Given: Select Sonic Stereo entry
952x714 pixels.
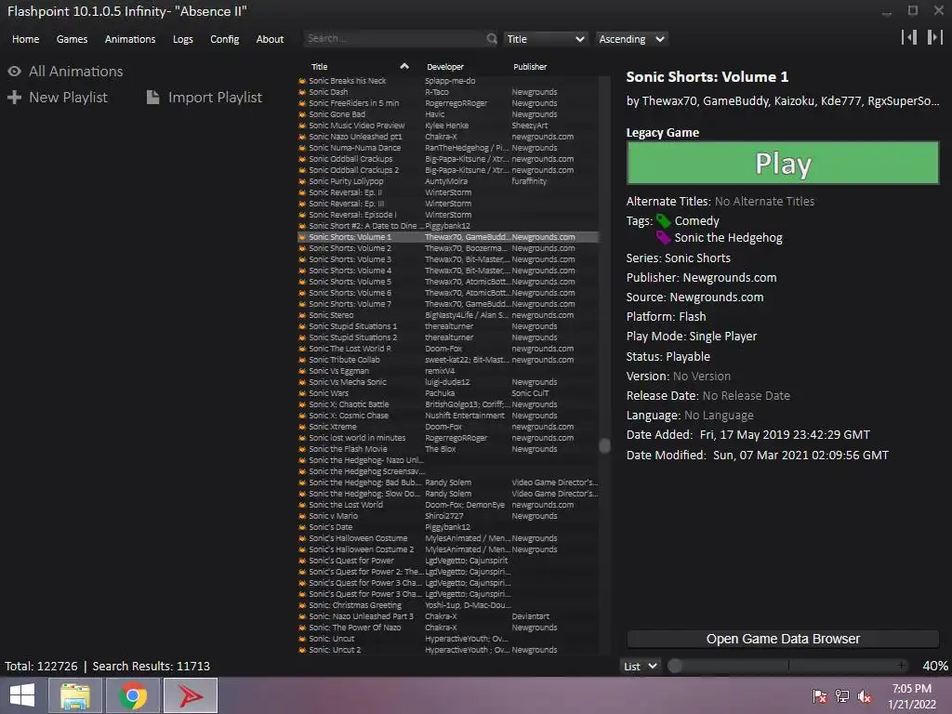Looking at the screenshot, I should [x=448, y=315].
